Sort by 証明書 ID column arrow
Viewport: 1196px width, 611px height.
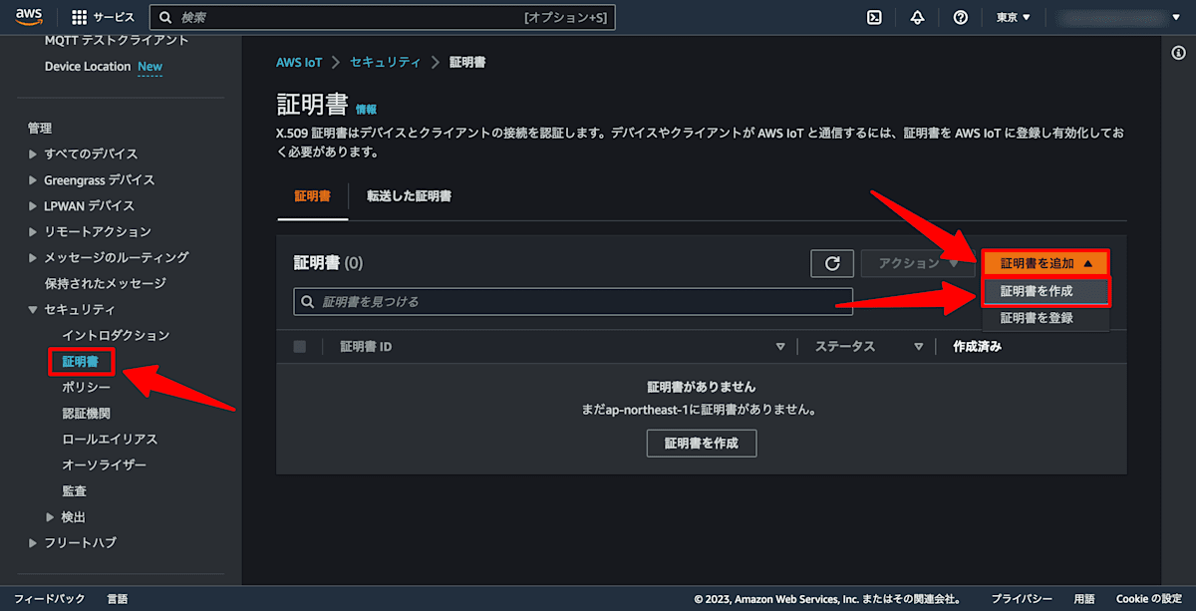coord(780,347)
